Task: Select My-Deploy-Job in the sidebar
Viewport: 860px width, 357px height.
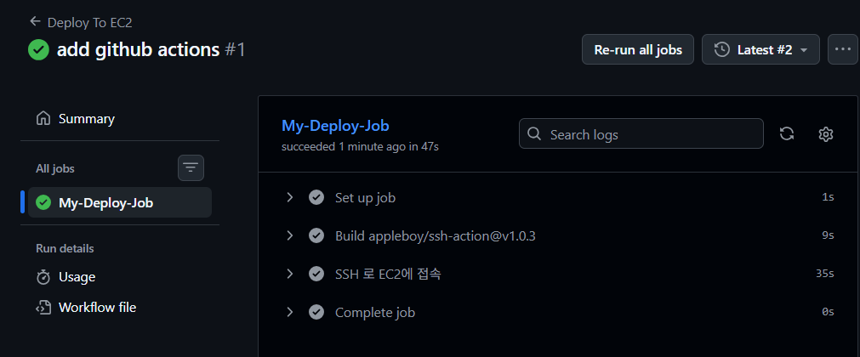Action: pos(120,202)
